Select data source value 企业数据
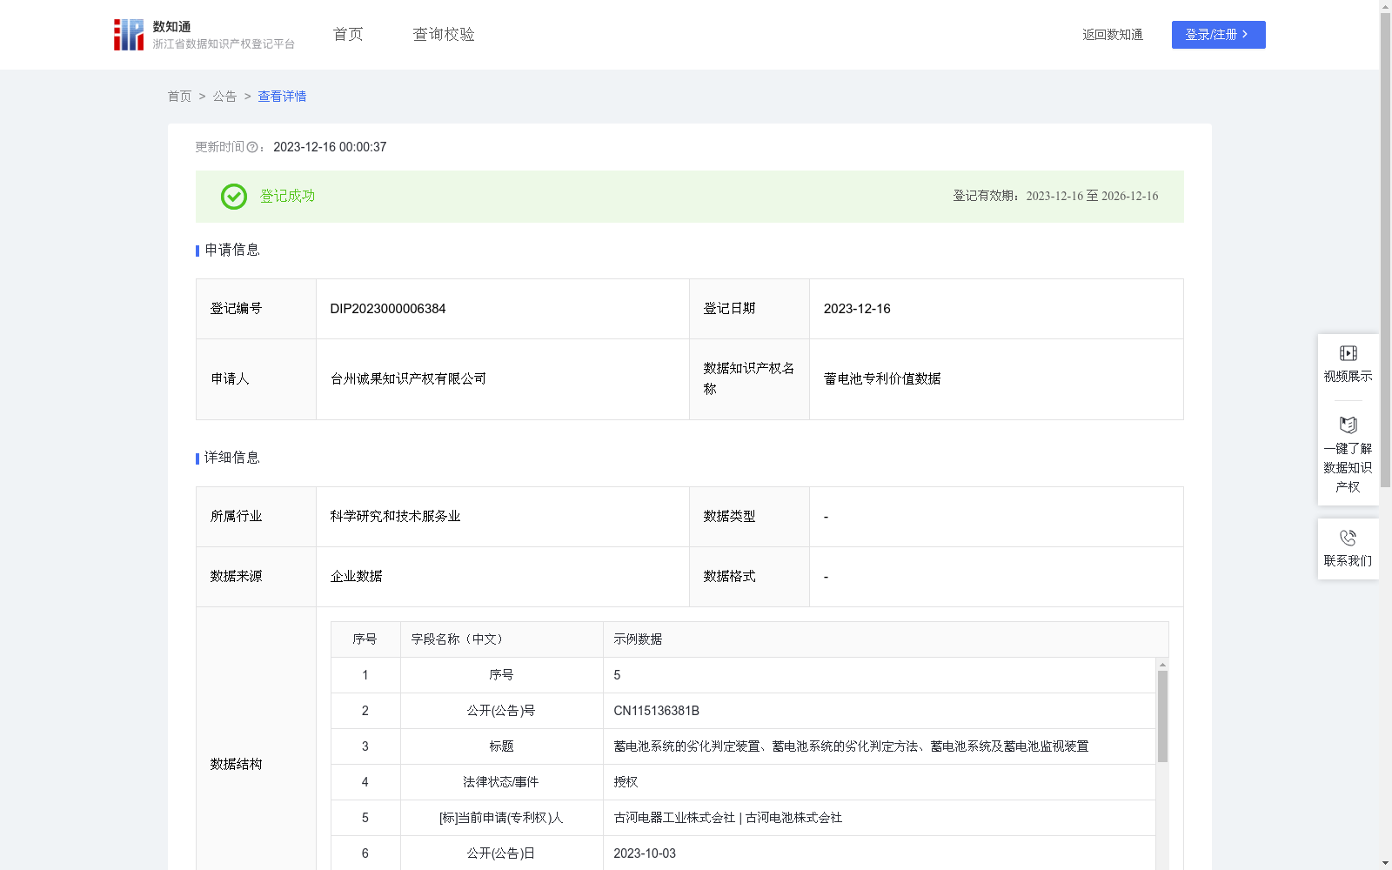 point(356,576)
